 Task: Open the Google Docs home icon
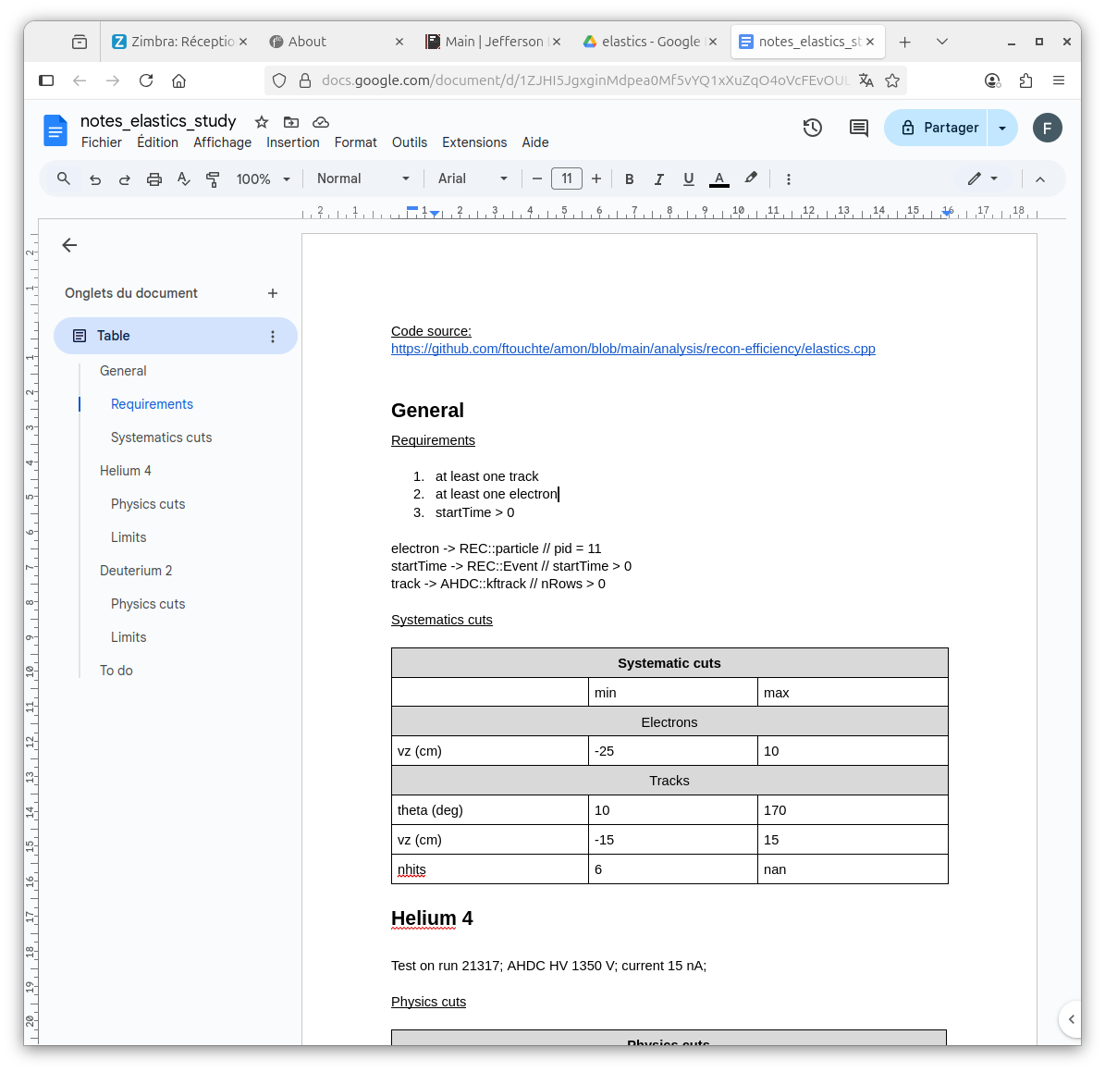55,129
